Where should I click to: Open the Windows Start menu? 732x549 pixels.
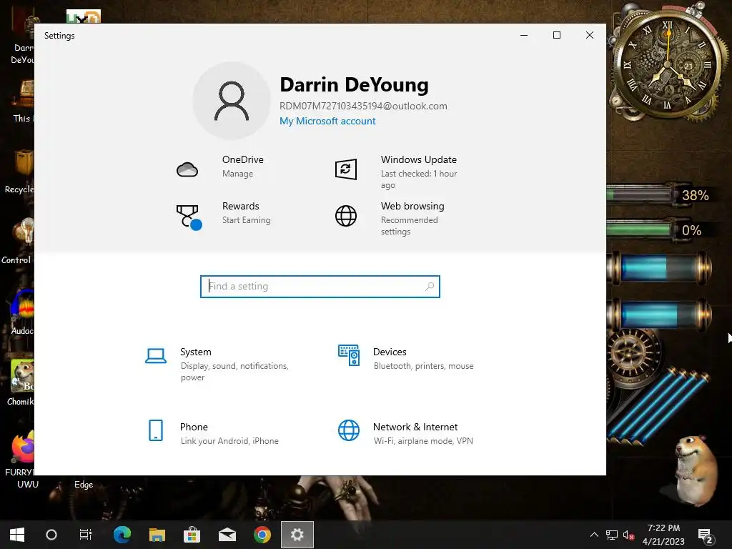(17, 535)
